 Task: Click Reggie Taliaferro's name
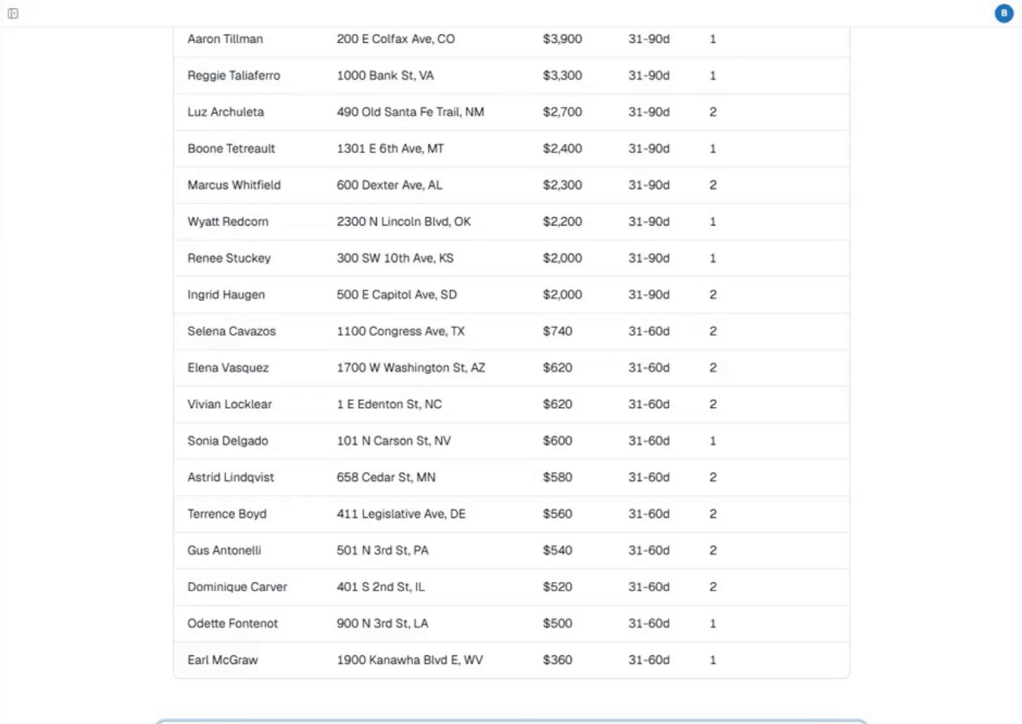234,75
